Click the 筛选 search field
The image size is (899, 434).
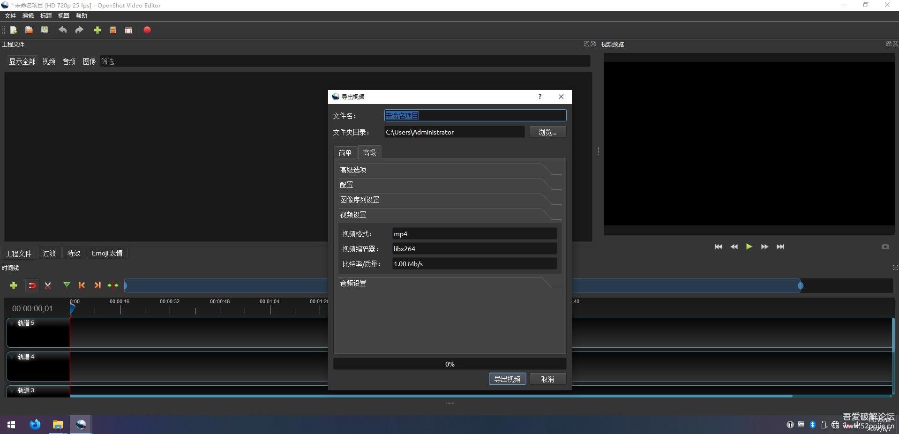click(x=345, y=61)
